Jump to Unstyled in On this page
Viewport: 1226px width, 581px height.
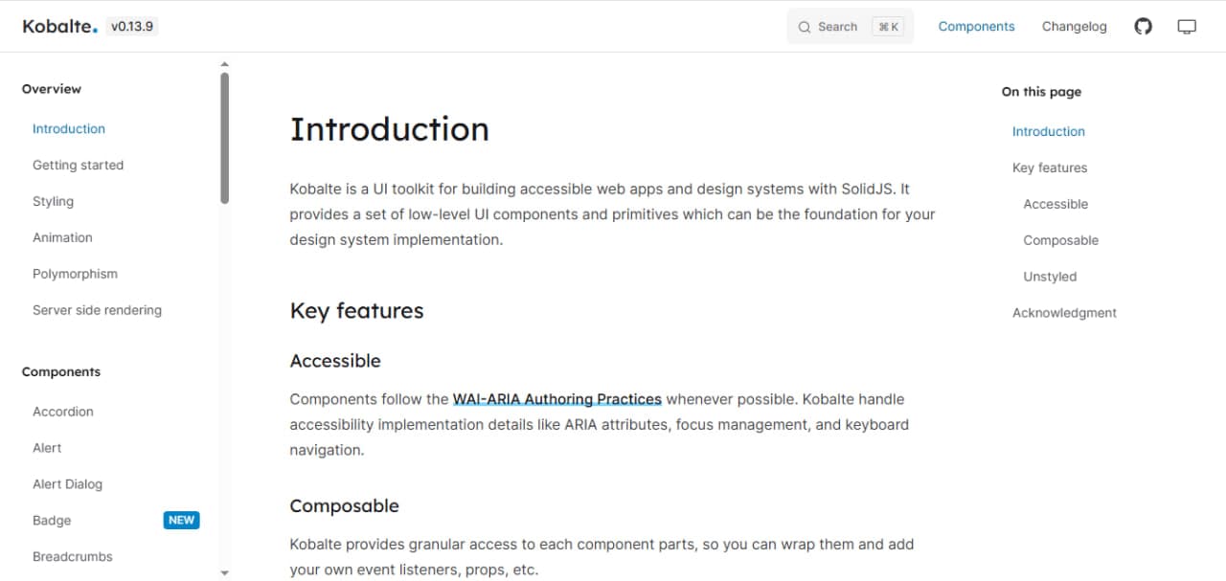[x=1050, y=277]
